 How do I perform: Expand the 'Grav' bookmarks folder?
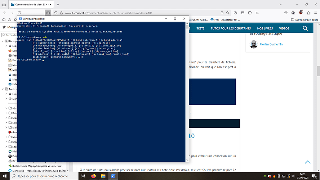coord(6,118)
